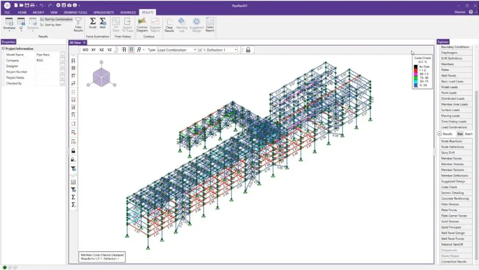Viewport: 479px width, 270px height.
Task: Switch to the DRAWING TOOLS ribbon tab
Action: tap(75, 12)
